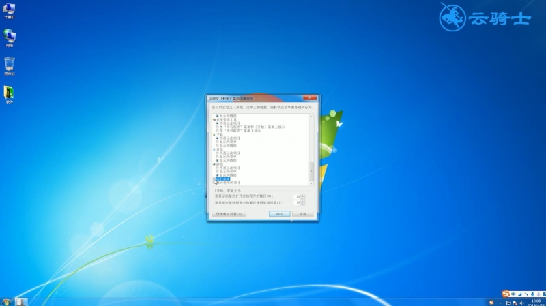Select 在"所有程序"菜单和「开始」菜单上显示 option
Screen dimensions: 546x306
pyautogui.click(x=250, y=127)
